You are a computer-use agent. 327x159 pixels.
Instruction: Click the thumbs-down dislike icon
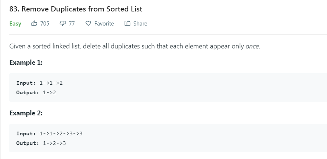click(x=63, y=23)
